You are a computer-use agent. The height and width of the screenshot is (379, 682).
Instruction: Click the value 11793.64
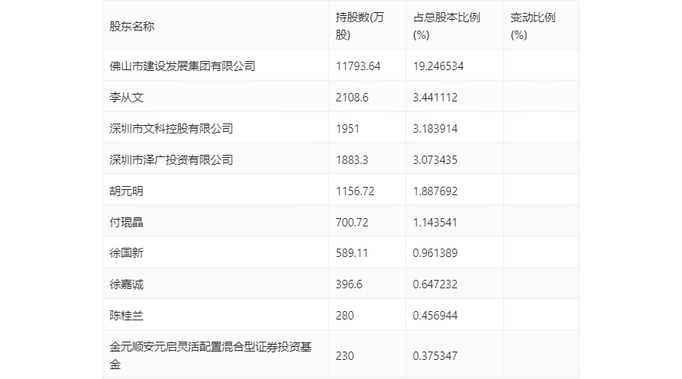(x=358, y=66)
